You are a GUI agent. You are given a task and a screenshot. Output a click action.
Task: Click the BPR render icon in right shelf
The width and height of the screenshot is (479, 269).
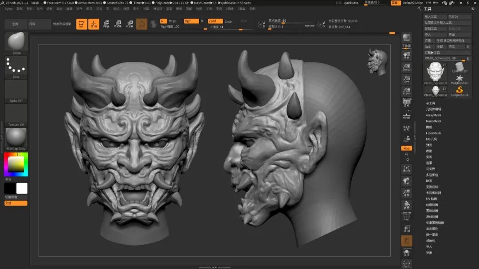coord(407,38)
